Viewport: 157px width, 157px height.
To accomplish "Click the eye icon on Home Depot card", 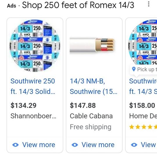I will (x=134, y=145).
